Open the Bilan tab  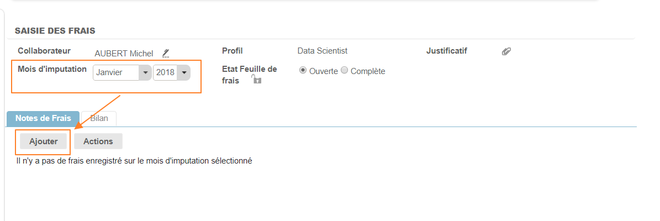coord(99,118)
